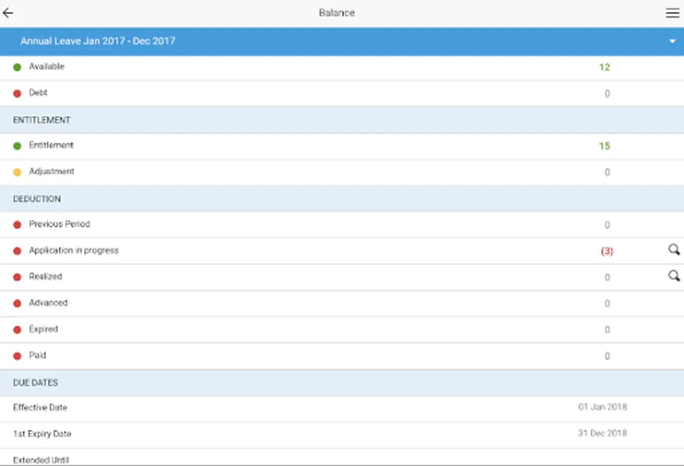View Application in progress details magnifier
Image resolution: width=684 pixels, height=466 pixels.
(674, 250)
